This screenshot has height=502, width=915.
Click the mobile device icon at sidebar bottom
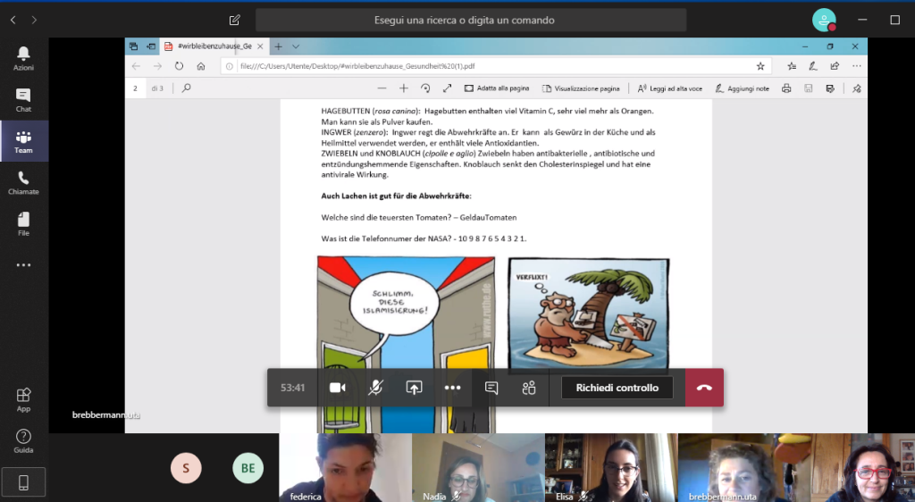[23, 482]
